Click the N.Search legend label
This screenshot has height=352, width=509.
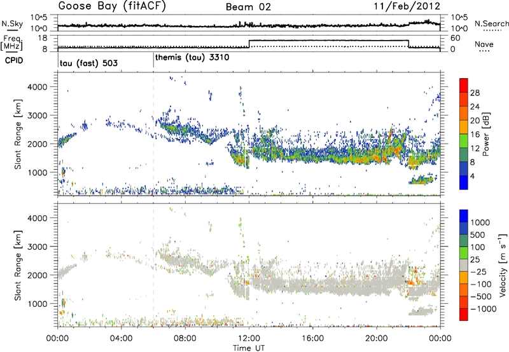click(x=491, y=24)
